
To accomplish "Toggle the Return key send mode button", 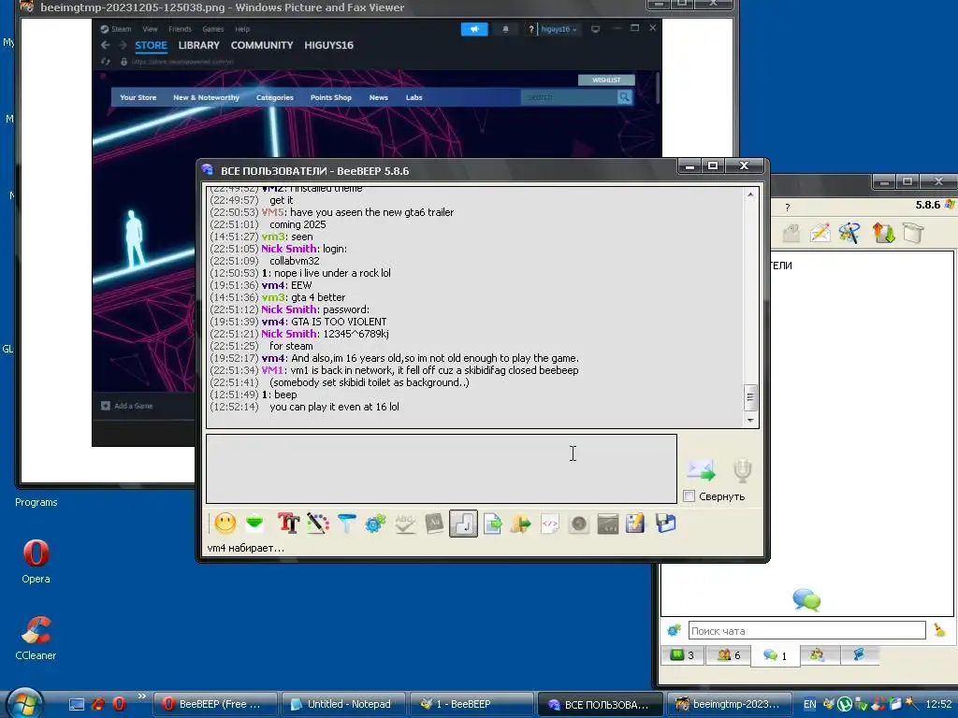I will [463, 524].
